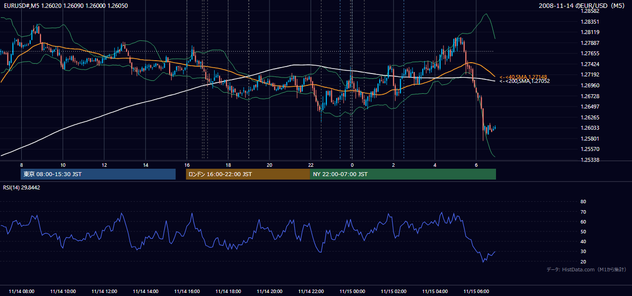The width and height of the screenshot is (632, 296).
Task: Click the RSI(14) 29.8442 indicator label
Action: pyautogui.click(x=22, y=187)
